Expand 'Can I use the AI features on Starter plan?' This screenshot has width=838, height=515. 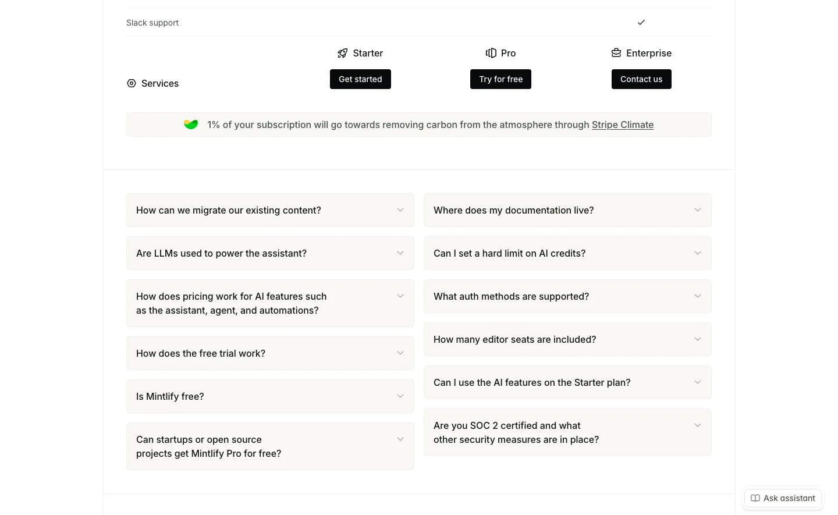tap(567, 382)
